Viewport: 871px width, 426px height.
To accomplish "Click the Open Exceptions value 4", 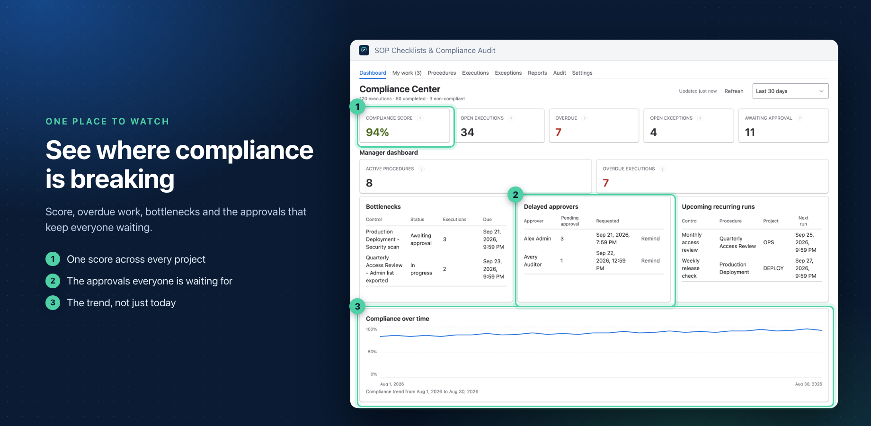I will [653, 133].
